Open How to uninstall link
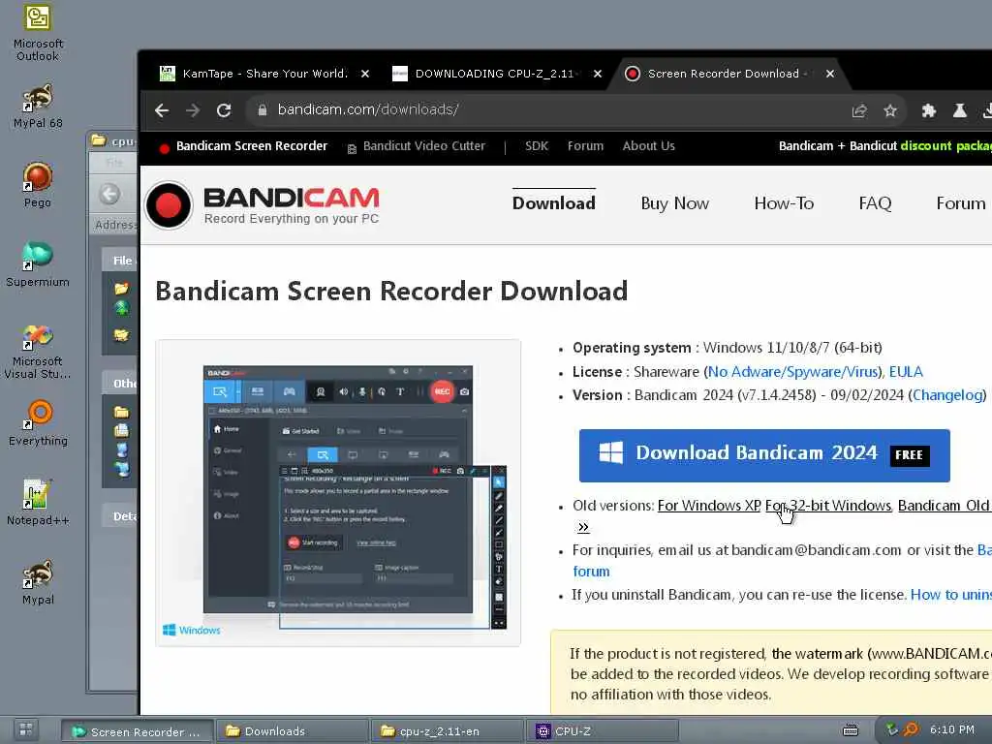Screen dimensions: 992x744 tap(951, 595)
